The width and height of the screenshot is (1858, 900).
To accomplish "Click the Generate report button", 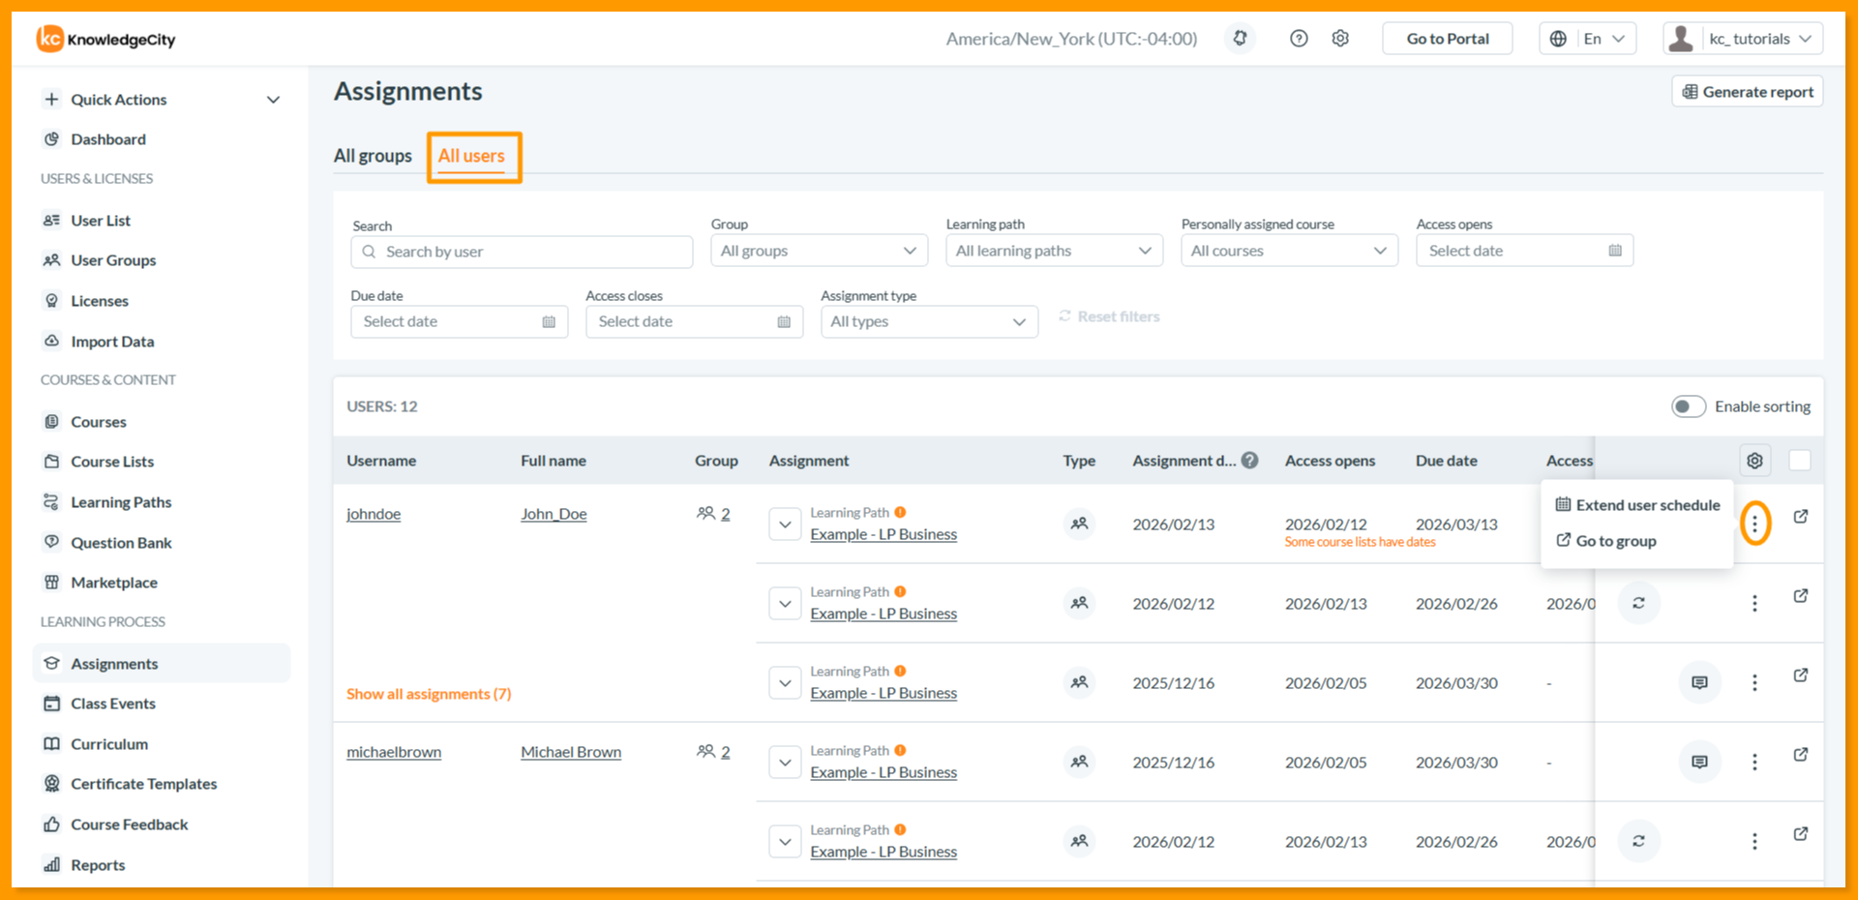I will point(1748,92).
